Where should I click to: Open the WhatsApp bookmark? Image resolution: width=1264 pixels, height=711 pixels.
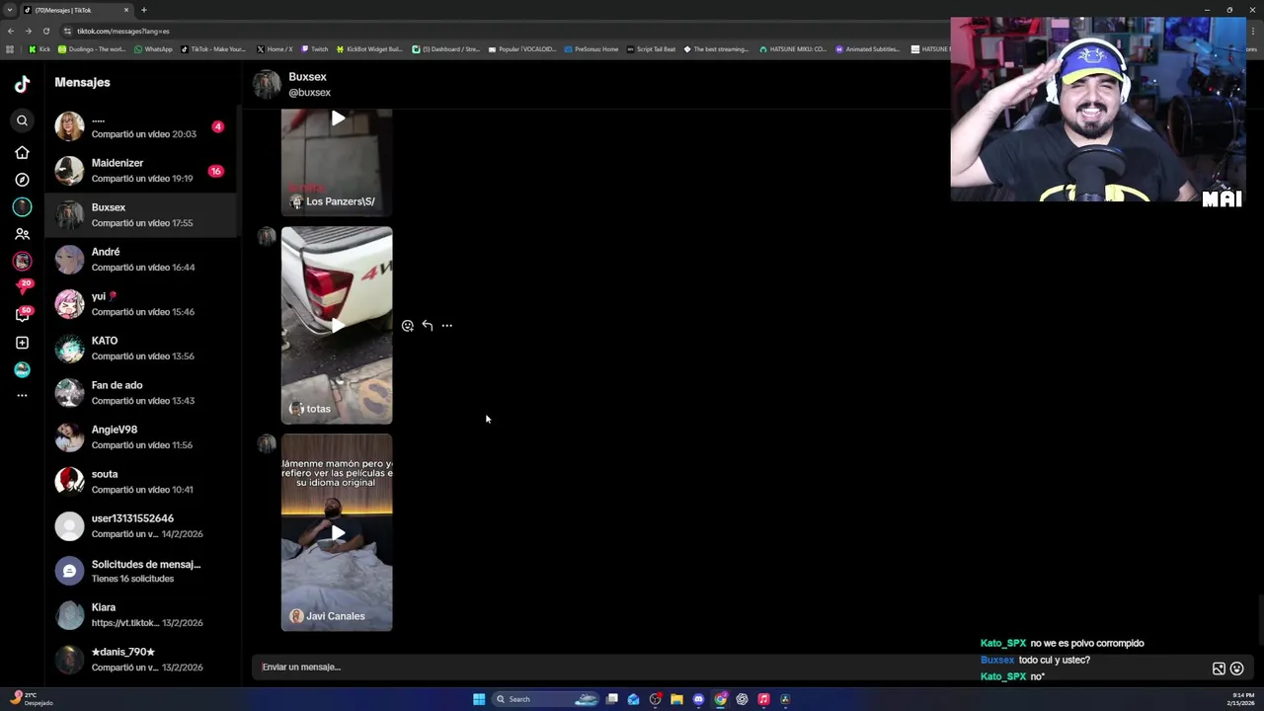(x=153, y=48)
